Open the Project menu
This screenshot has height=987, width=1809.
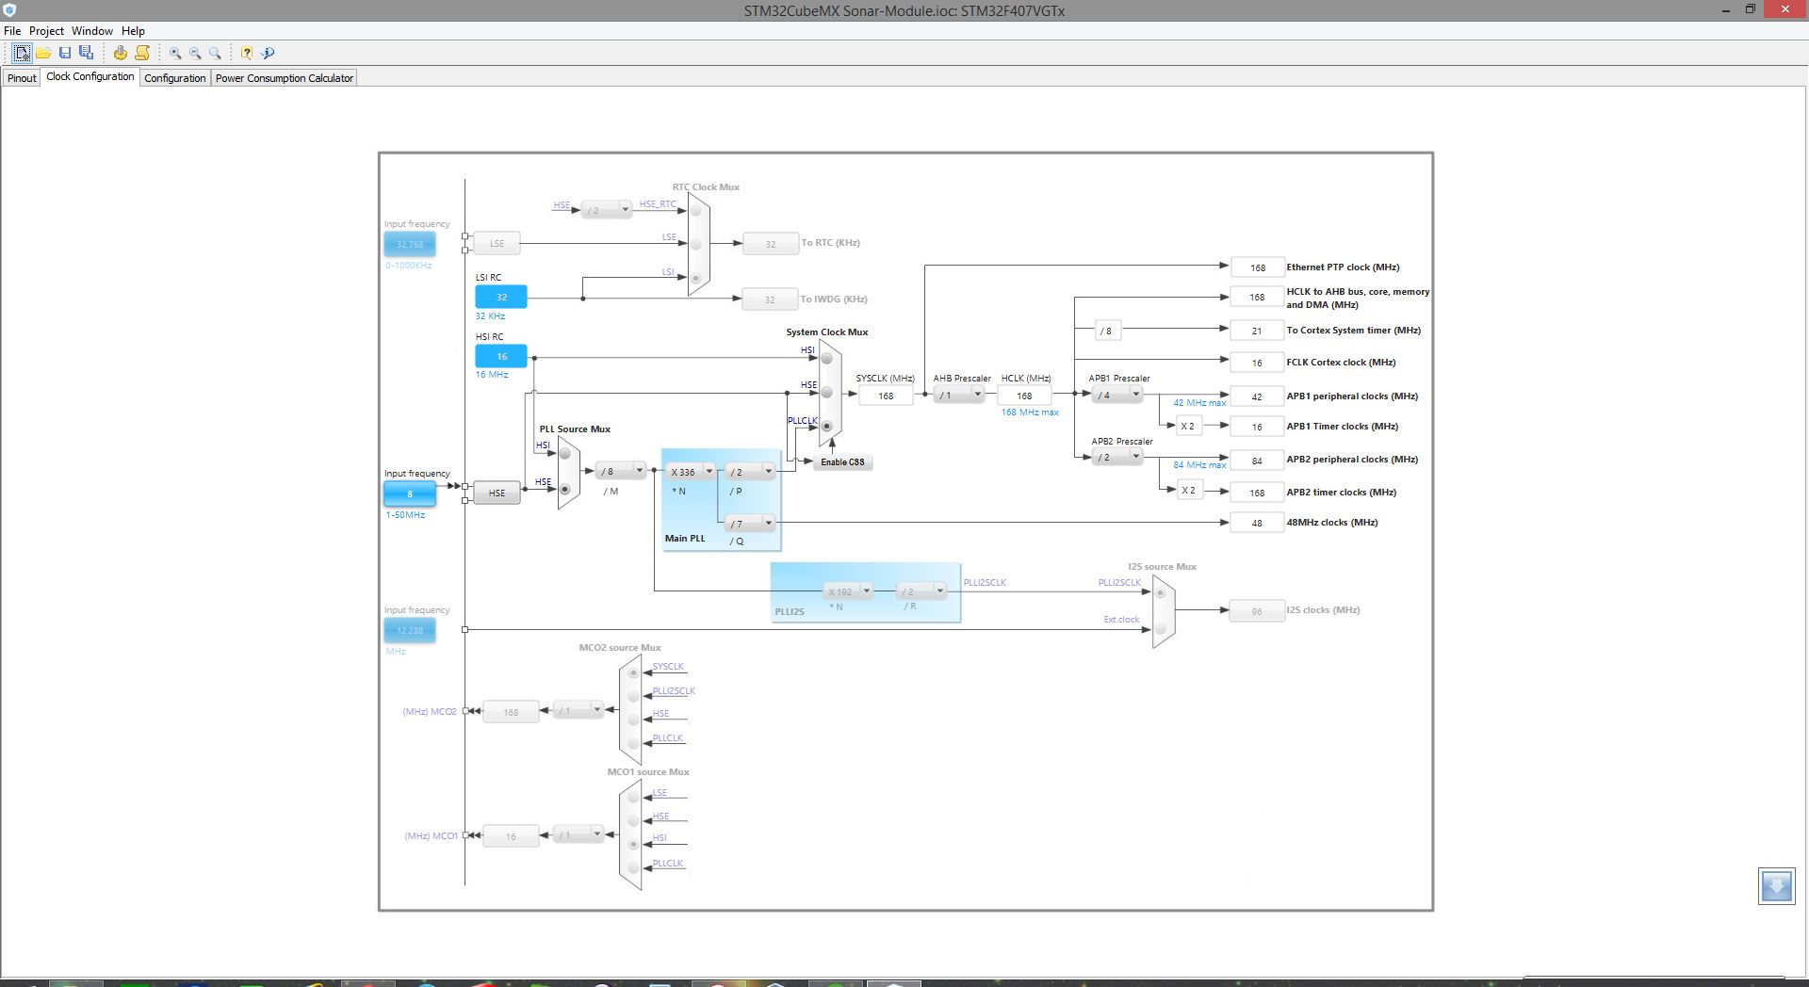[46, 31]
